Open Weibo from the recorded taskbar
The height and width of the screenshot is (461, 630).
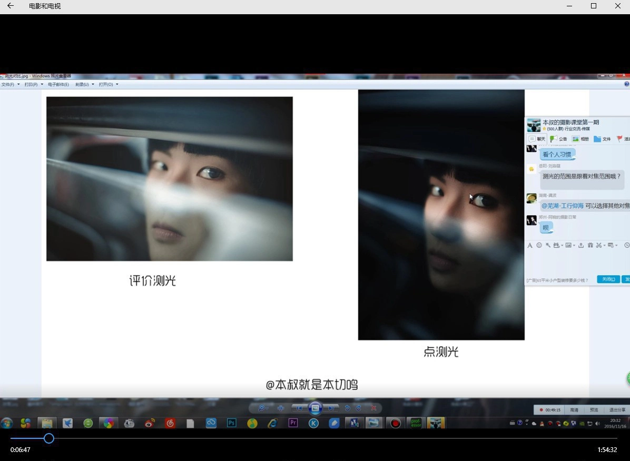[x=150, y=423]
